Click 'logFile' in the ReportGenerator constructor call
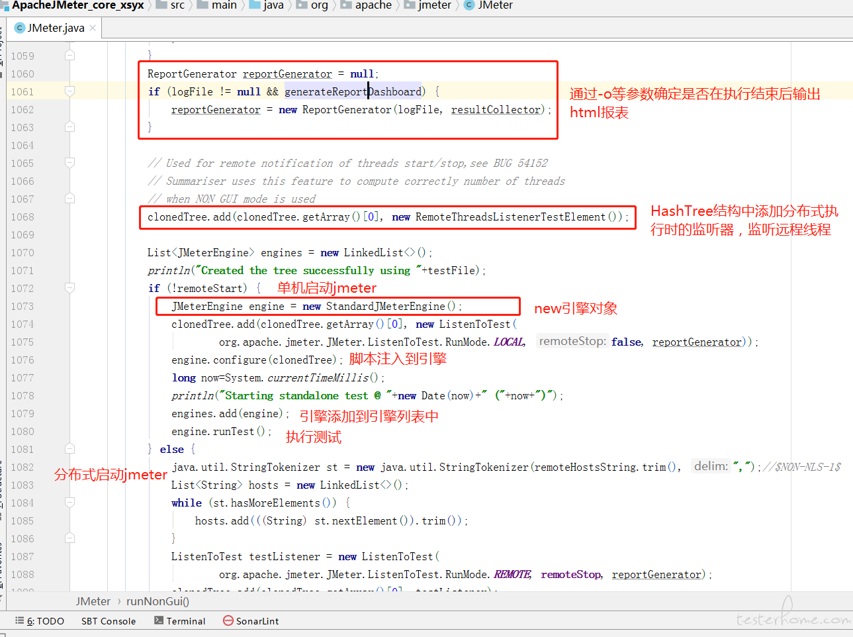The image size is (853, 637). click(x=418, y=110)
